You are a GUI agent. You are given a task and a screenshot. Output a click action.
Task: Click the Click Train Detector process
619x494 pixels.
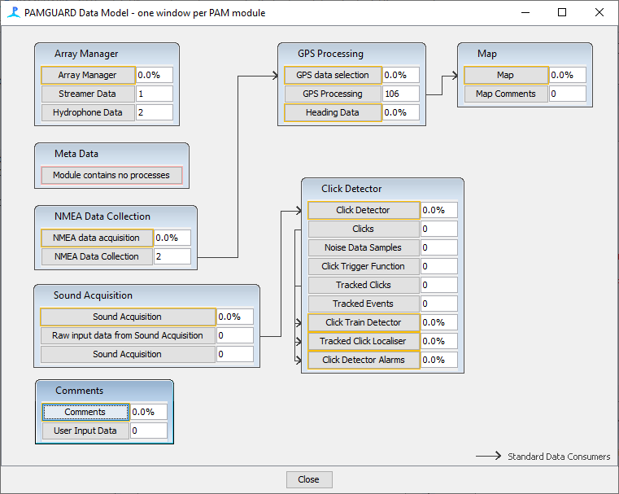coord(364,322)
